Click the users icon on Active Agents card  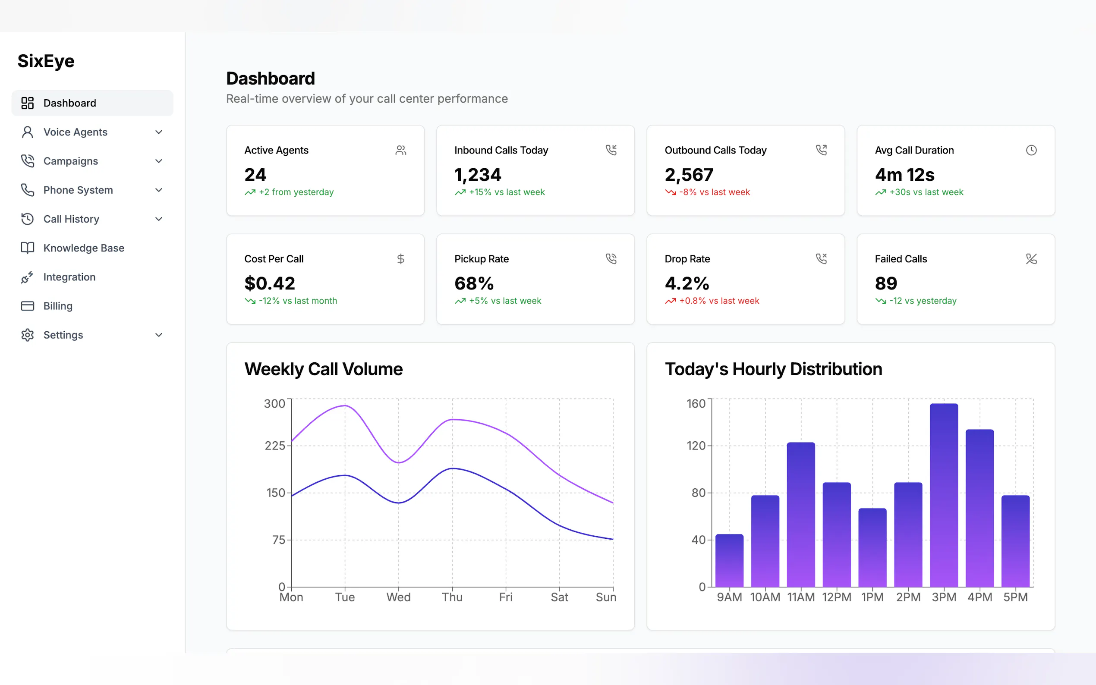(400, 150)
